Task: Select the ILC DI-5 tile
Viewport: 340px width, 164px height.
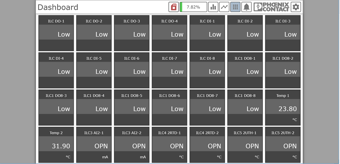Action: point(94,70)
